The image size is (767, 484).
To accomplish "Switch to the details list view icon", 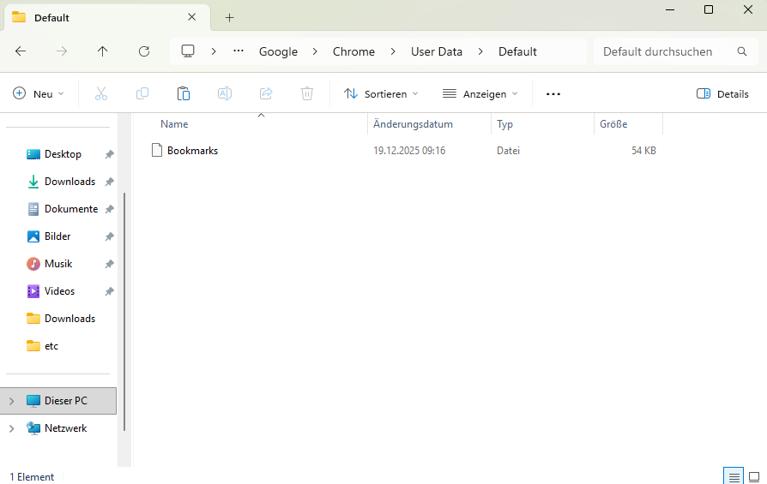I will click(x=734, y=476).
